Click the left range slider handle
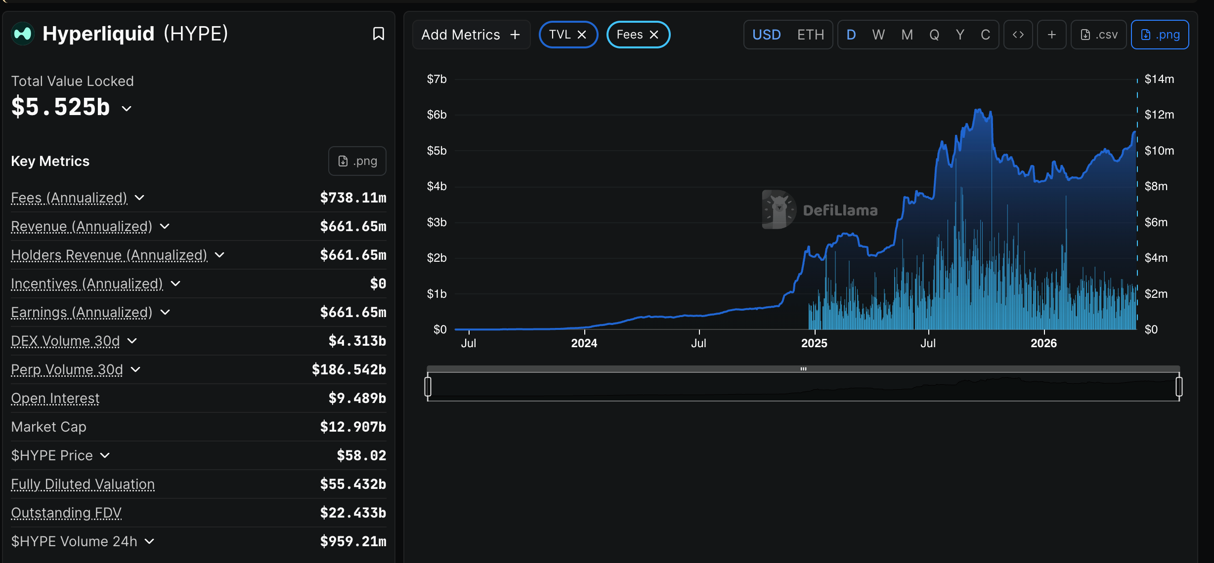 point(428,386)
